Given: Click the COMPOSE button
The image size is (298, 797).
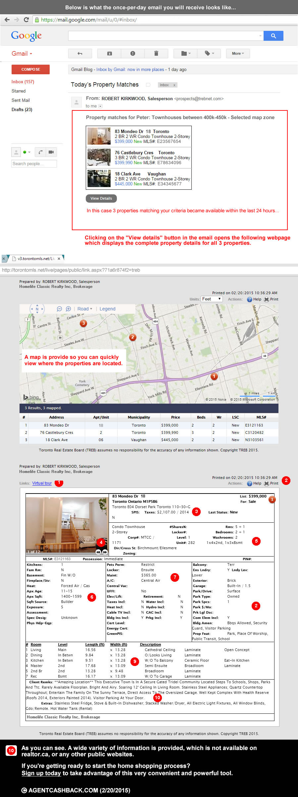Looking at the screenshot, I should coord(30,69).
